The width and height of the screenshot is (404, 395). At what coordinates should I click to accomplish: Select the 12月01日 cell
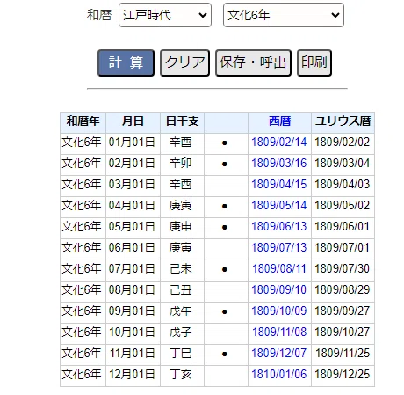133,375
